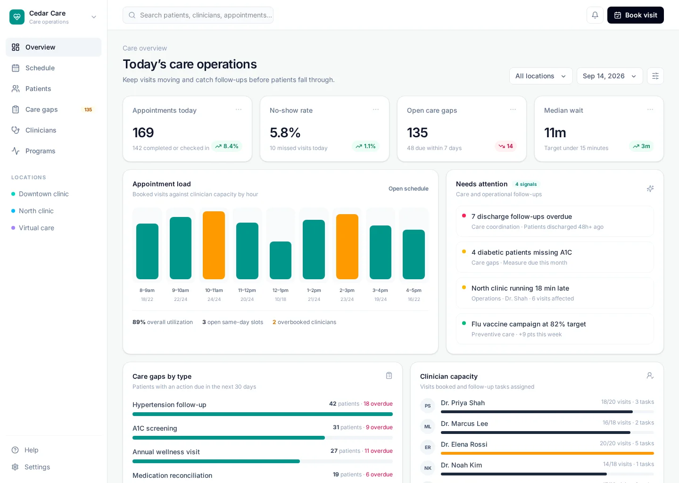Click the 135 badge beside Care gaps
Viewport: 679px width, 483px height.
click(x=88, y=109)
